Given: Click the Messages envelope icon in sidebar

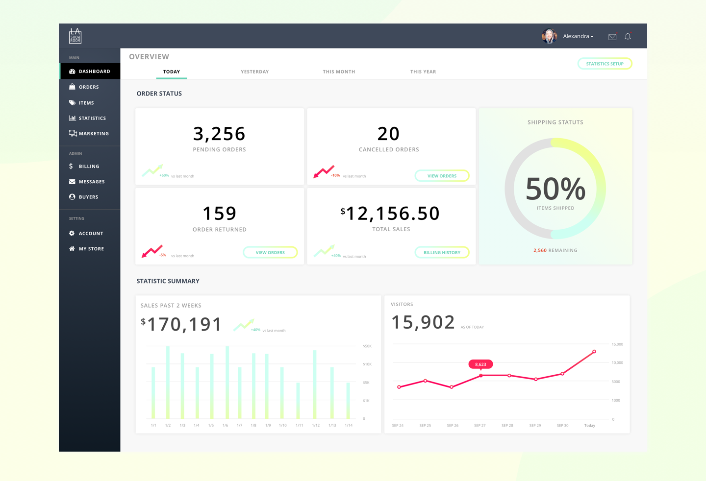Looking at the screenshot, I should click(72, 182).
